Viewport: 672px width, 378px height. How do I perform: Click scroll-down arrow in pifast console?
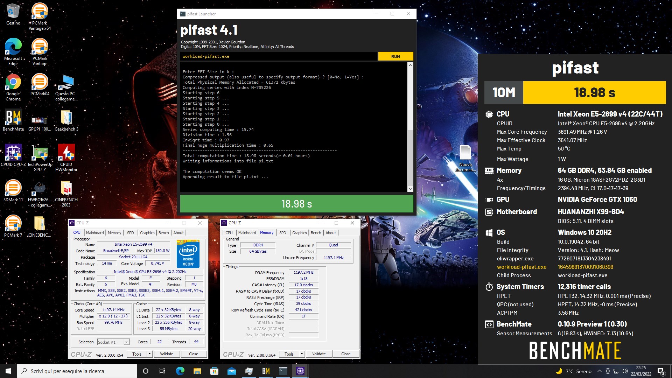[x=410, y=189]
